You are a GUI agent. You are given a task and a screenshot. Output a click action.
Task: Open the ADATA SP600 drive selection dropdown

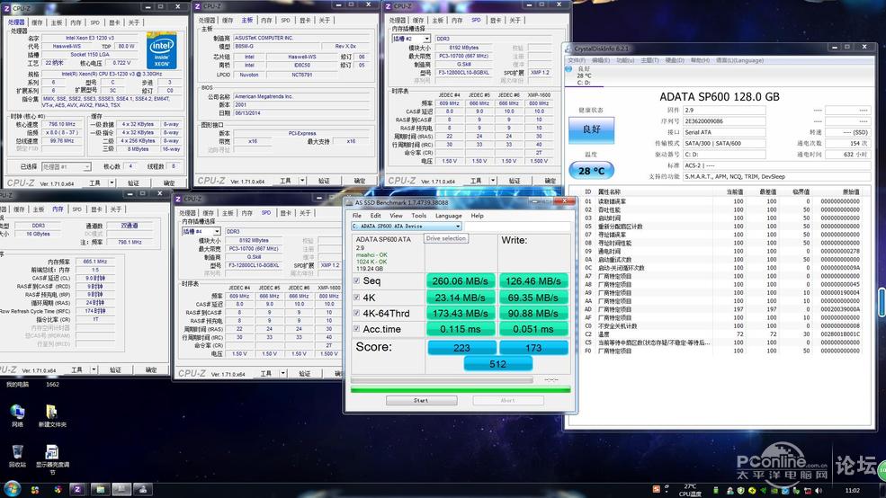click(407, 226)
